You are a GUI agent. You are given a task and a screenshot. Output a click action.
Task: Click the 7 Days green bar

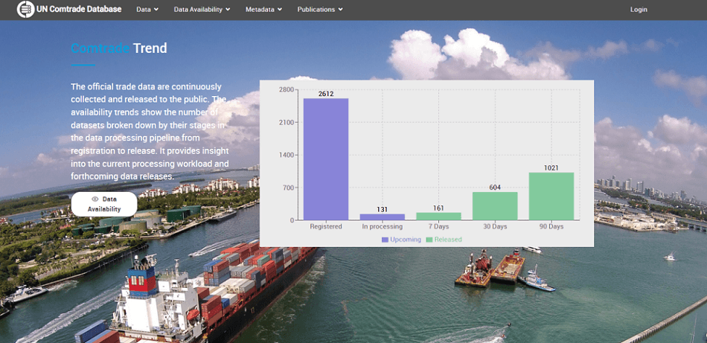(438, 216)
